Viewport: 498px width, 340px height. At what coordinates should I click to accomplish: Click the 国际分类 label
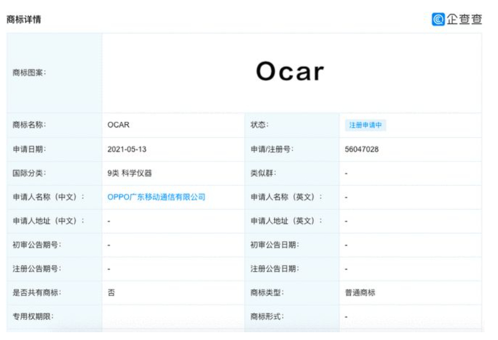29,173
